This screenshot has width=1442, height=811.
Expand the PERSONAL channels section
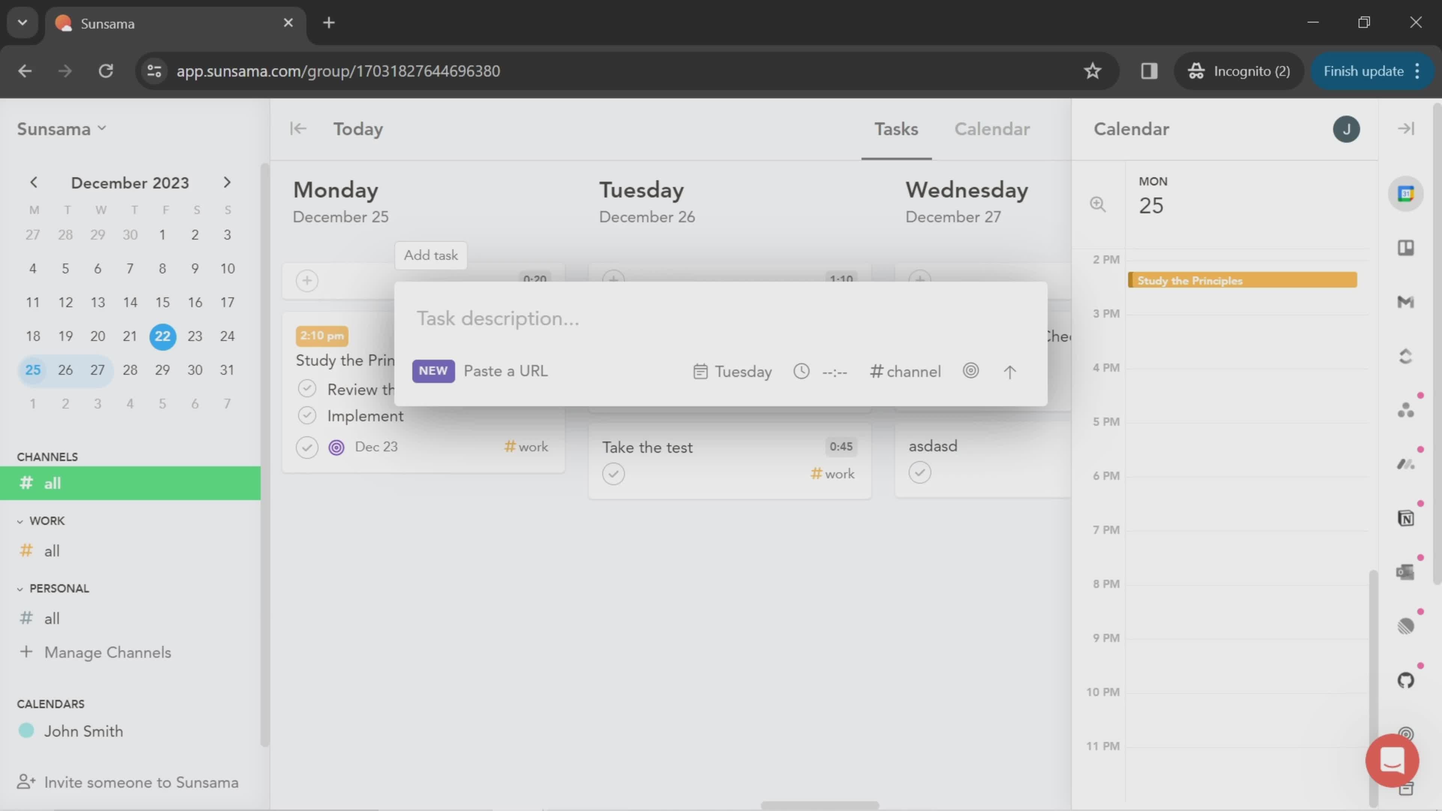tap(20, 588)
